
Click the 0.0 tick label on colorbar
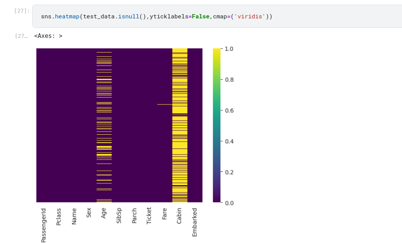click(229, 203)
